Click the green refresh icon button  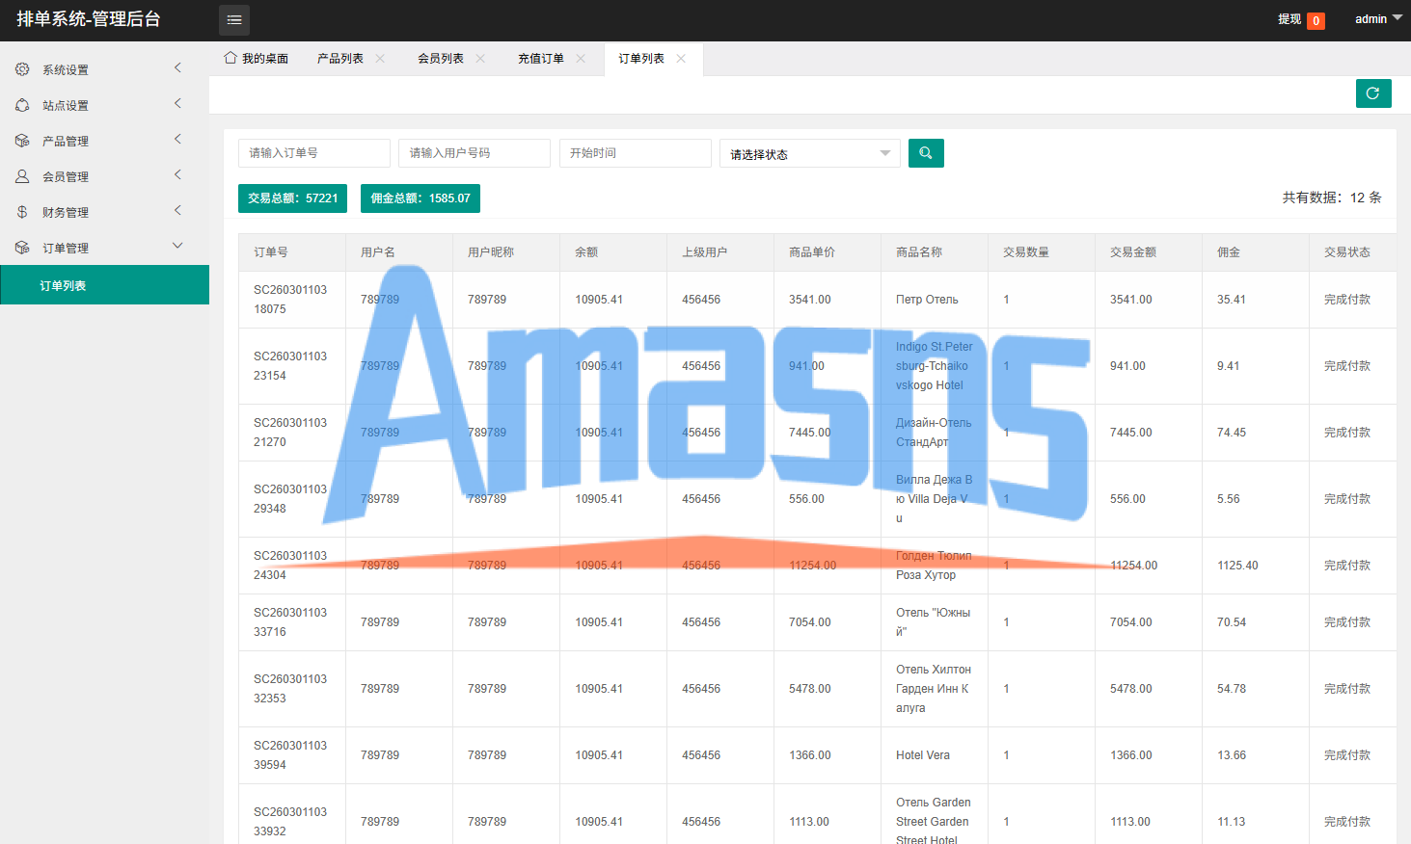[1373, 93]
